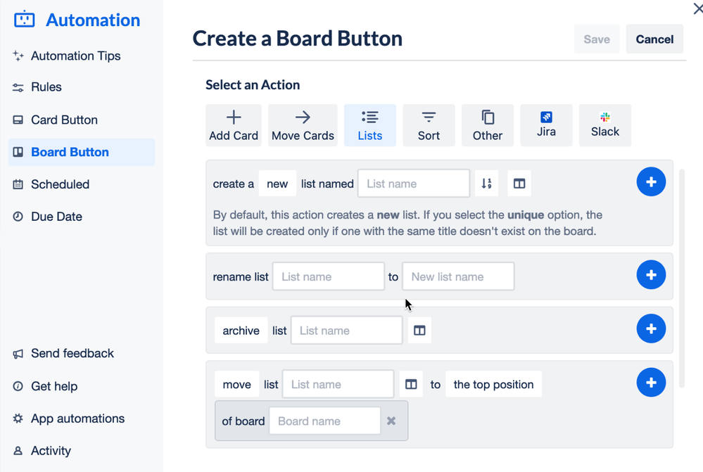Toggle the 'new' option to unique
Image resolution: width=703 pixels, height=472 pixels.
(x=277, y=184)
